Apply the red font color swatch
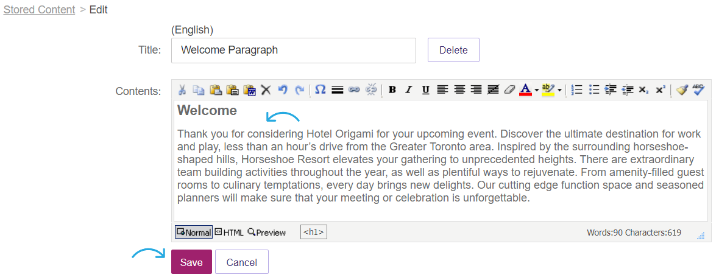 pyautogui.click(x=525, y=90)
